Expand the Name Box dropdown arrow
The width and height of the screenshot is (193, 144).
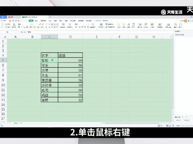(x=15, y=32)
